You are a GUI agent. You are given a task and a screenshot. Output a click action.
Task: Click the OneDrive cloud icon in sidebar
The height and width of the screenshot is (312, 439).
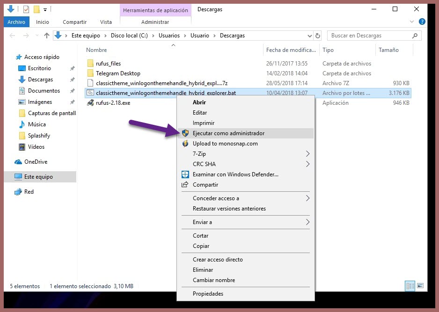coord(18,162)
